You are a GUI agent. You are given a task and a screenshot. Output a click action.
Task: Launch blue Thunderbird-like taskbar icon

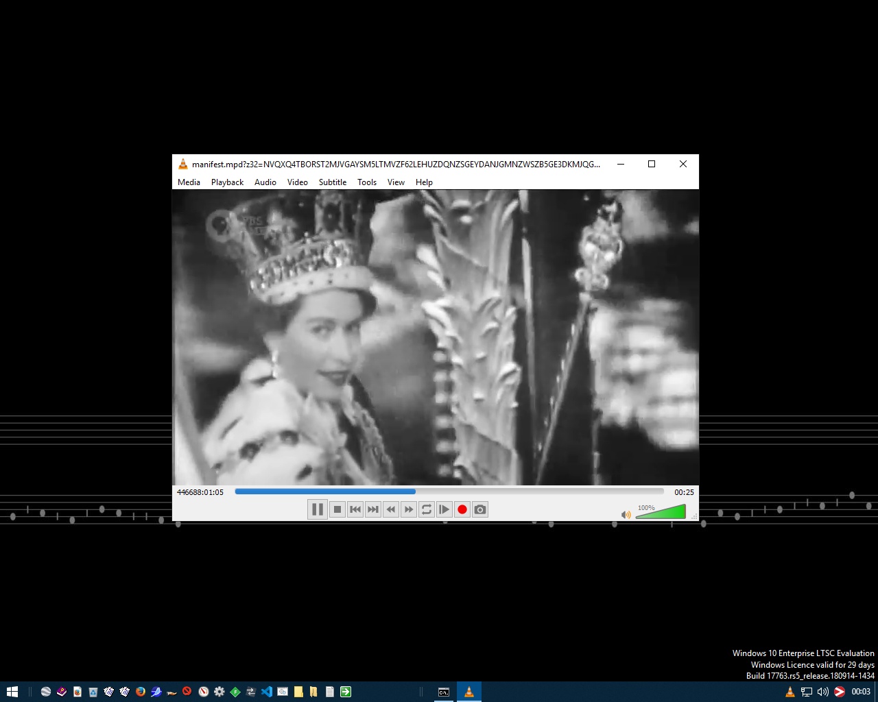156,692
